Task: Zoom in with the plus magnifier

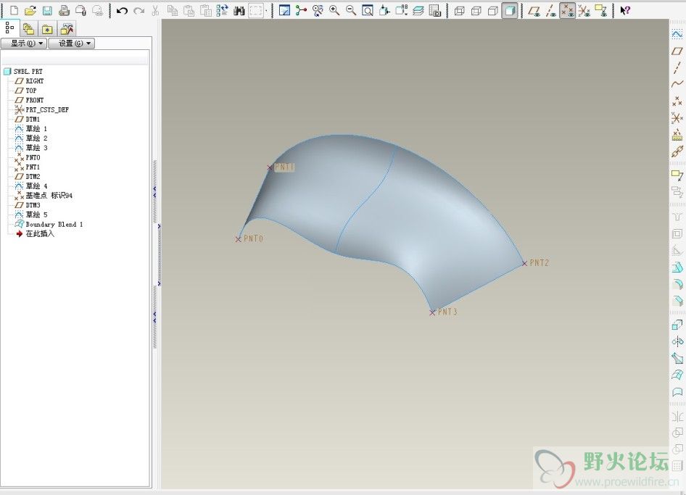Action: pos(334,10)
